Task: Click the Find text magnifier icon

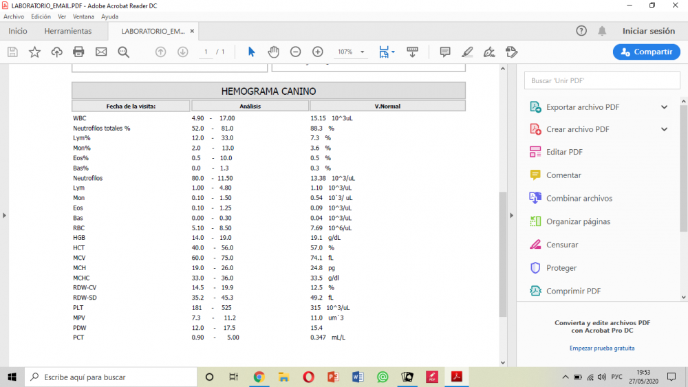Action: click(x=124, y=52)
